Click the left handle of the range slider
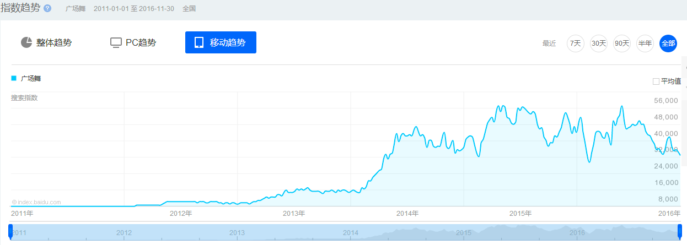 10,232
